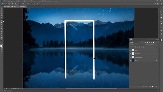Image resolution: width=163 pixels, height=92 pixels.
Task: Select the Слои panel tab
Action: pyautogui.click(x=131, y=39)
